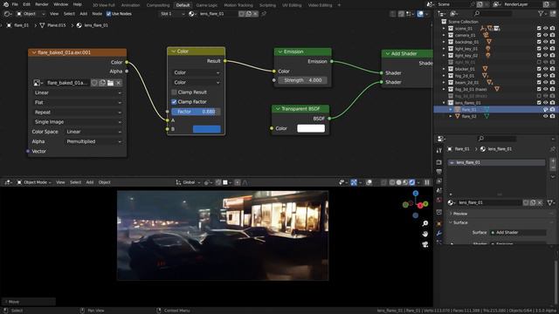Viewport: 559px width, 314px height.
Task: Toggle exclude checkbox for blocker_01 collection
Action: [539, 69]
